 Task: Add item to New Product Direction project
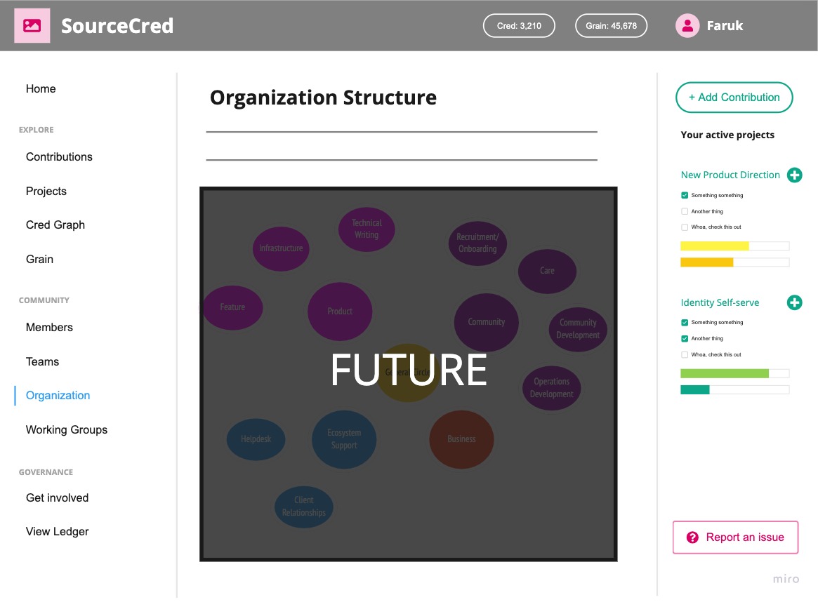tap(795, 175)
